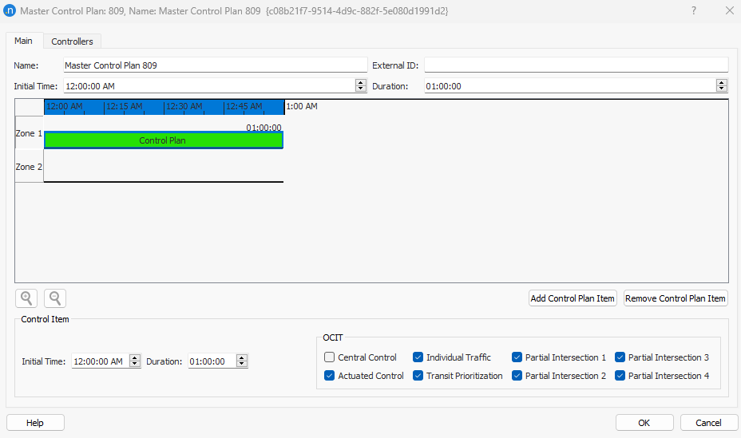This screenshot has width=741, height=438.
Task: Uncheck Partial Intersection 1
Action: point(517,357)
